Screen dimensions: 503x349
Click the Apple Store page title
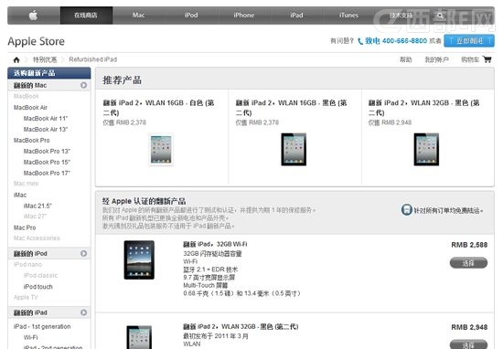click(37, 41)
